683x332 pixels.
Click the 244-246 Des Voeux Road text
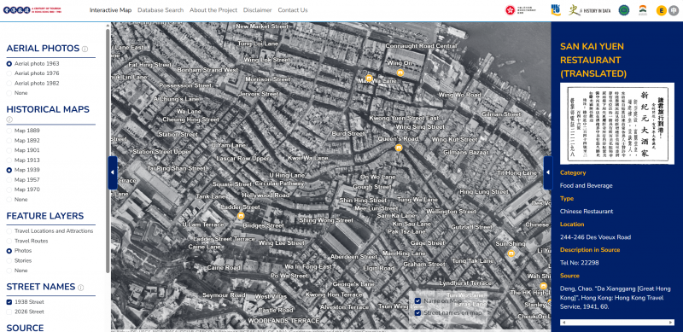[x=595, y=237]
